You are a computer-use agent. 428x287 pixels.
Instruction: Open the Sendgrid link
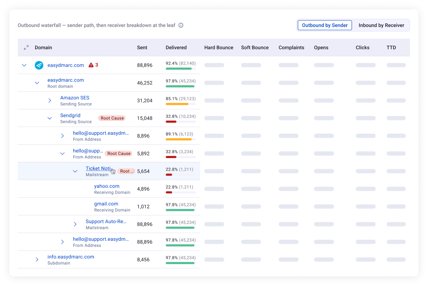coord(70,115)
